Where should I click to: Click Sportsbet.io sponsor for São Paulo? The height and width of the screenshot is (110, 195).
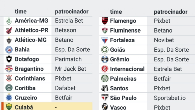tap(170, 98)
